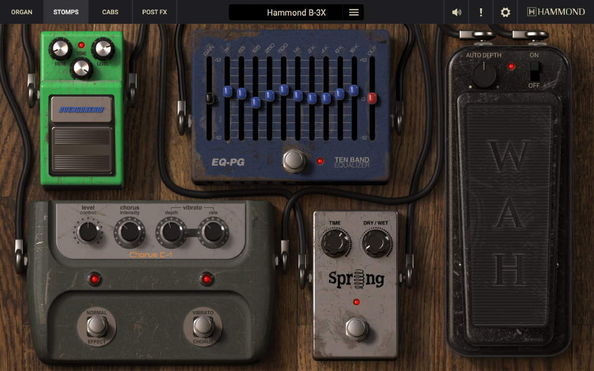Click the Chorus C-1 label
Screen dimensions: 594x371
(x=151, y=255)
